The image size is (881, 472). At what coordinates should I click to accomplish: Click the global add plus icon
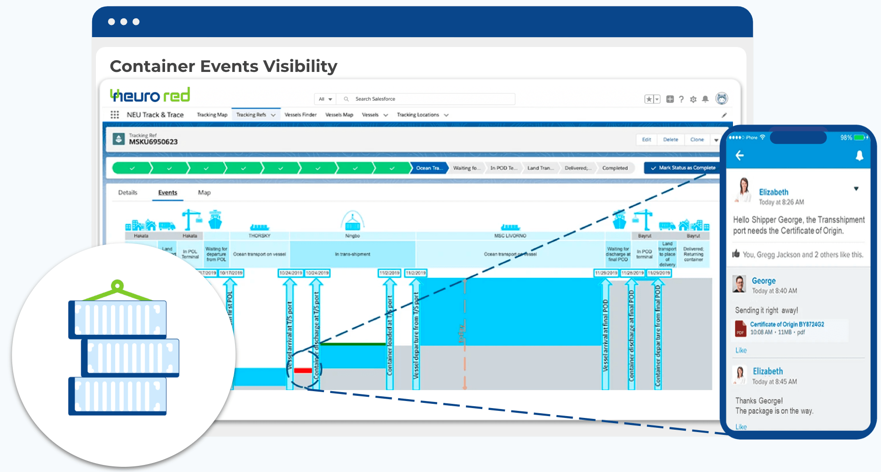(670, 99)
